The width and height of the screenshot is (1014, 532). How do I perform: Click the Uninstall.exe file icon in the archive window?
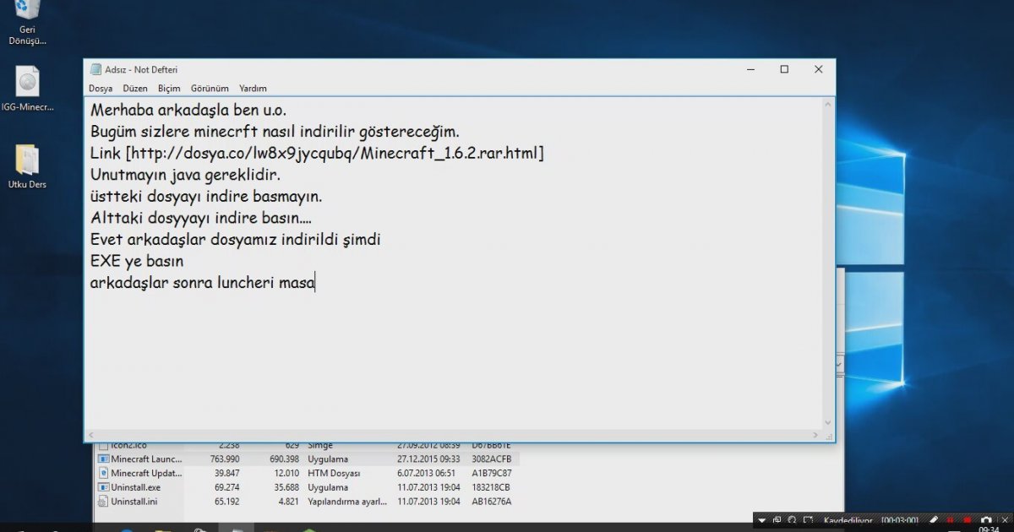104,487
